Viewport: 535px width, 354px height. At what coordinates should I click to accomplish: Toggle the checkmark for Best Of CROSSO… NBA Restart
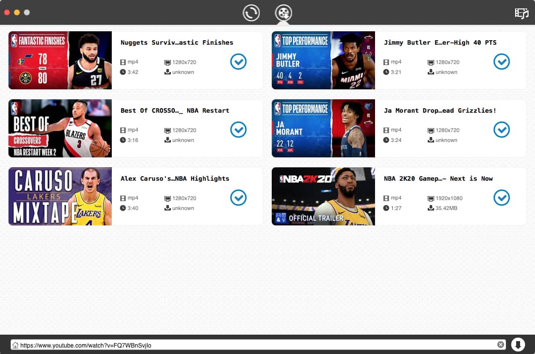click(x=238, y=130)
